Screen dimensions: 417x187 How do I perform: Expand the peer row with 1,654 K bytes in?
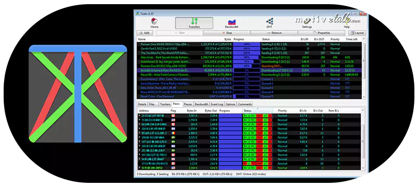pos(139,146)
